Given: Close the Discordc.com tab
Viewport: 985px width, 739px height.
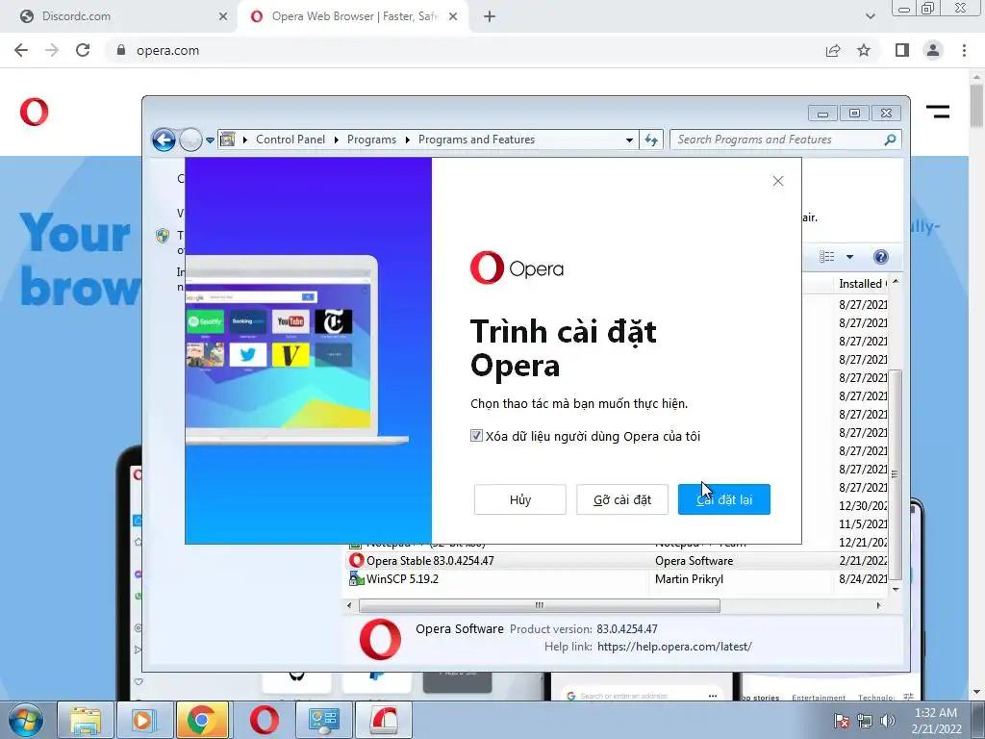Looking at the screenshot, I should [223, 16].
